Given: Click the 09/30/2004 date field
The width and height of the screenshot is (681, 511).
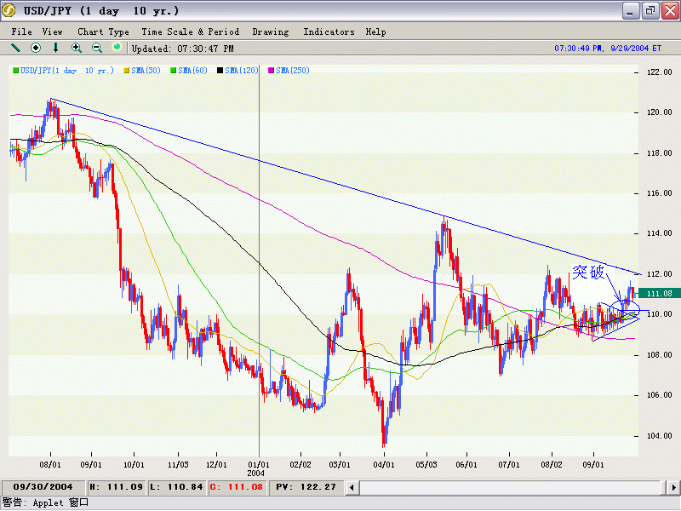Looking at the screenshot, I should click(43, 487).
